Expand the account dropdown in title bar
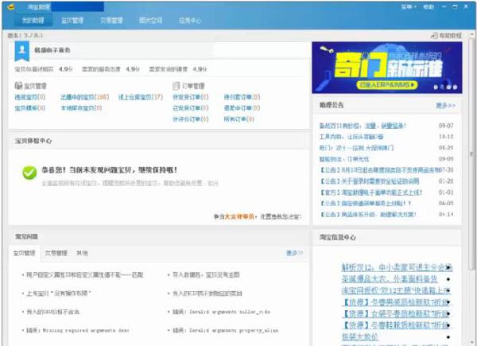 pyautogui.click(x=408, y=6)
